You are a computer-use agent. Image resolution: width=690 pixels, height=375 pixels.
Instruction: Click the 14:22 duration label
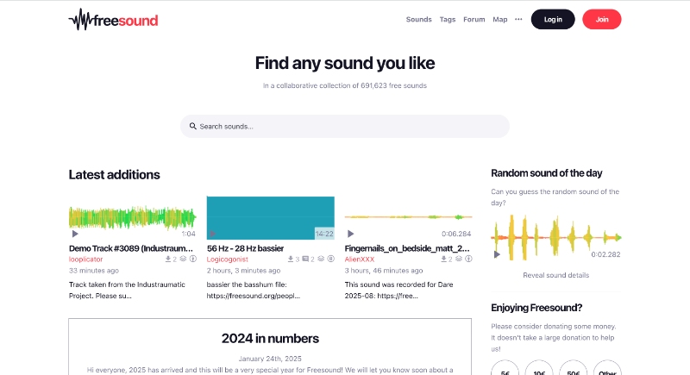[324, 234]
